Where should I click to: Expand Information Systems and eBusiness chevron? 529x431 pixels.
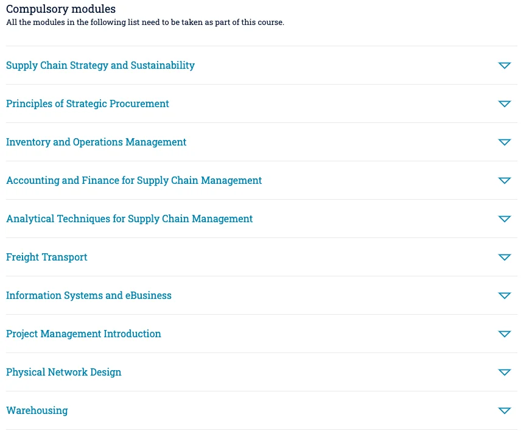pos(504,295)
